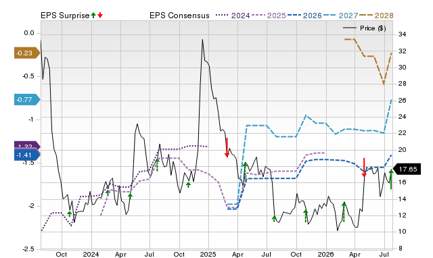Click the EPS Surprise legend title
Image resolution: width=433 pixels, height=258 pixels.
(65, 16)
